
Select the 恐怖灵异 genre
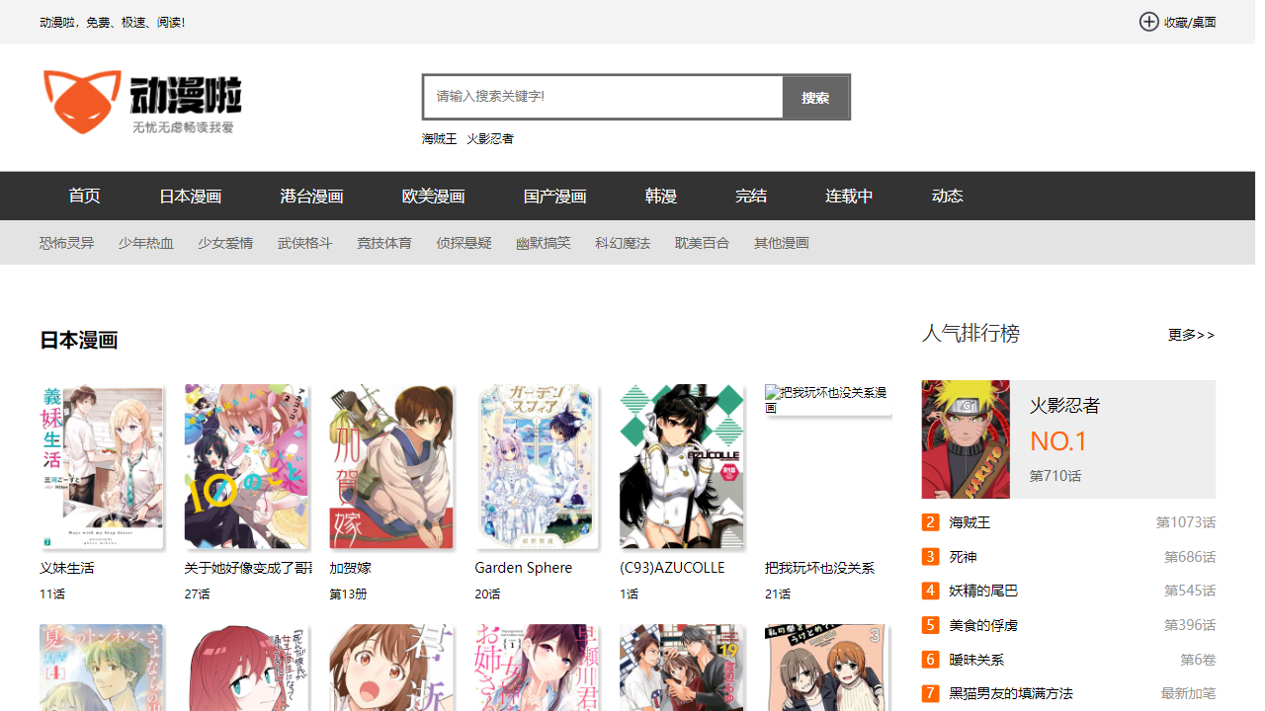pyautogui.click(x=67, y=243)
